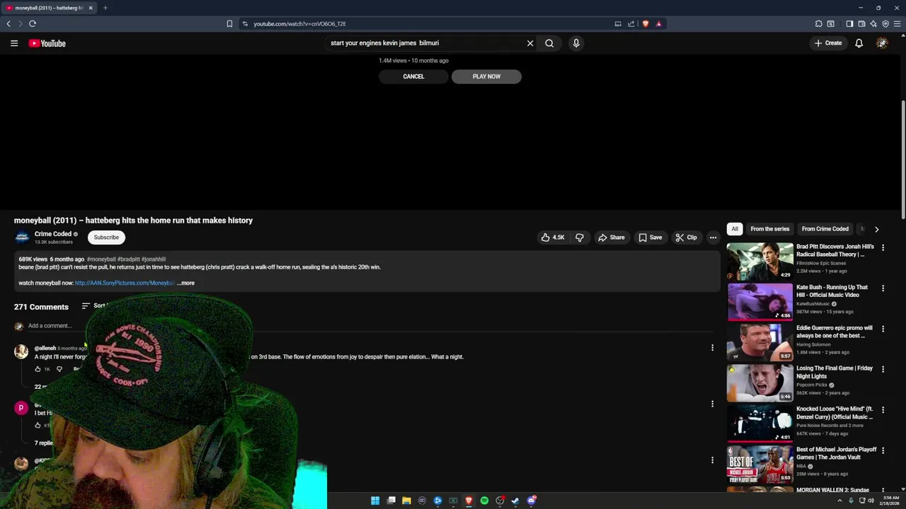Clear the search box with the X
Viewport: 906px width, 509px height.
point(530,43)
